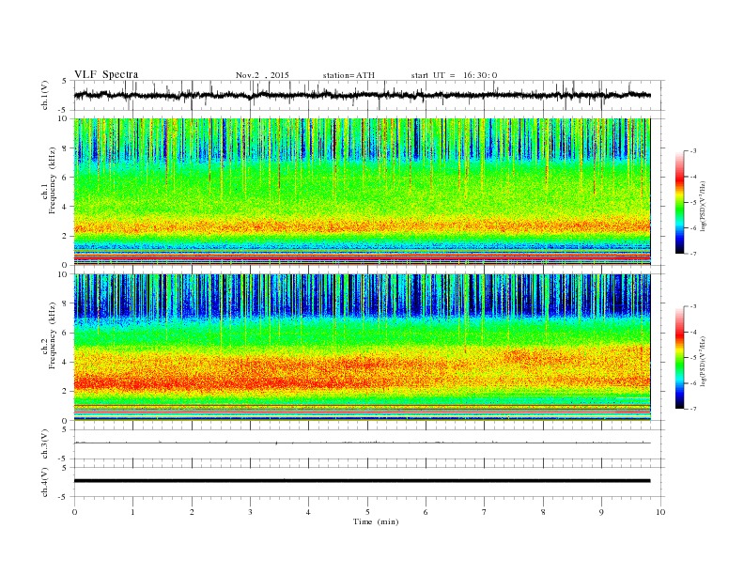Click the '-5' tick on ch.2 color bar
The image size is (744, 575).
(693, 358)
